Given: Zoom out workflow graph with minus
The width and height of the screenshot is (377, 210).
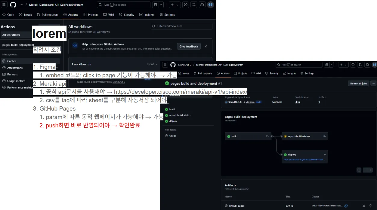Looking at the screenshot, I should (x=365, y=170).
